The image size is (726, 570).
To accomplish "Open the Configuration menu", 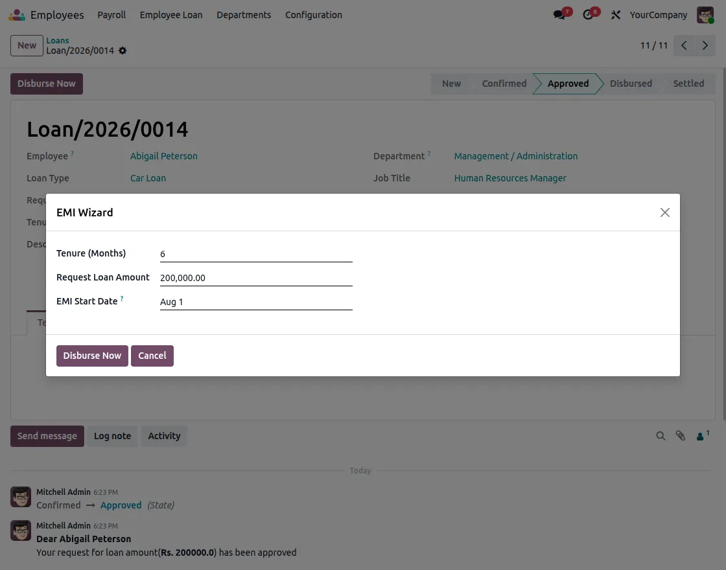I will (314, 15).
